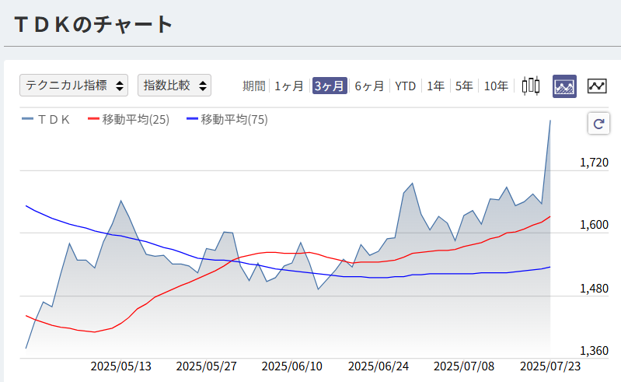Click the latest price peak point
Screen dimensions: 621x382
click(x=550, y=121)
